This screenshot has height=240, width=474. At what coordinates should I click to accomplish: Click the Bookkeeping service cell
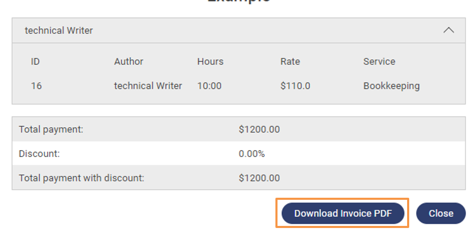391,86
